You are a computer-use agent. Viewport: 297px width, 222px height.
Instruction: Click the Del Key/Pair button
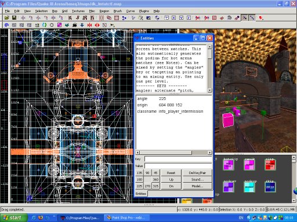(197, 173)
